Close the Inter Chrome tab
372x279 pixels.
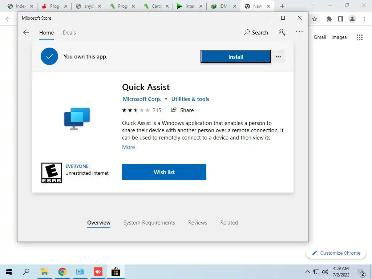coord(201,6)
